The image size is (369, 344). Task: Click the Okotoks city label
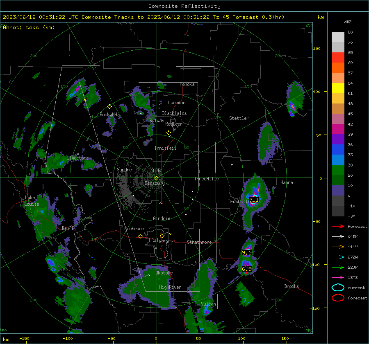click(x=164, y=273)
